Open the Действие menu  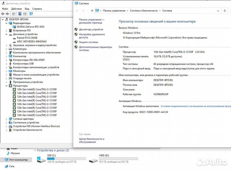tap(16, 9)
